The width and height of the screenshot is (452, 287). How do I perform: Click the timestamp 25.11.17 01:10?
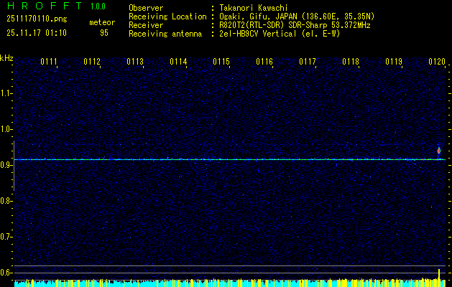[37, 33]
